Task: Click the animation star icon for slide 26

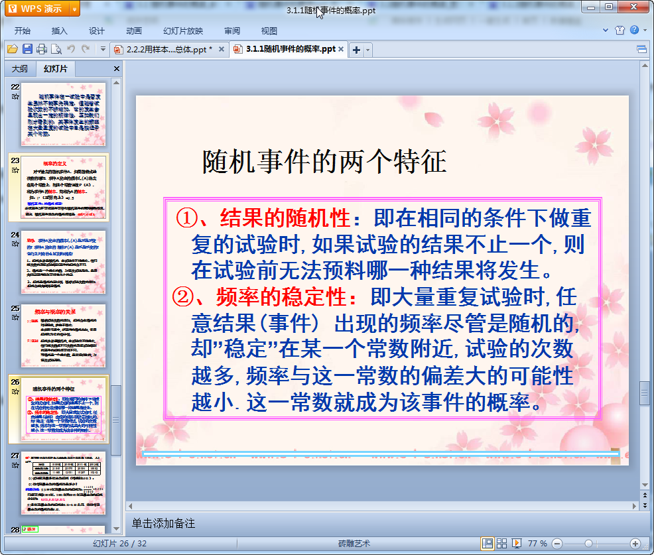Action: [x=15, y=391]
